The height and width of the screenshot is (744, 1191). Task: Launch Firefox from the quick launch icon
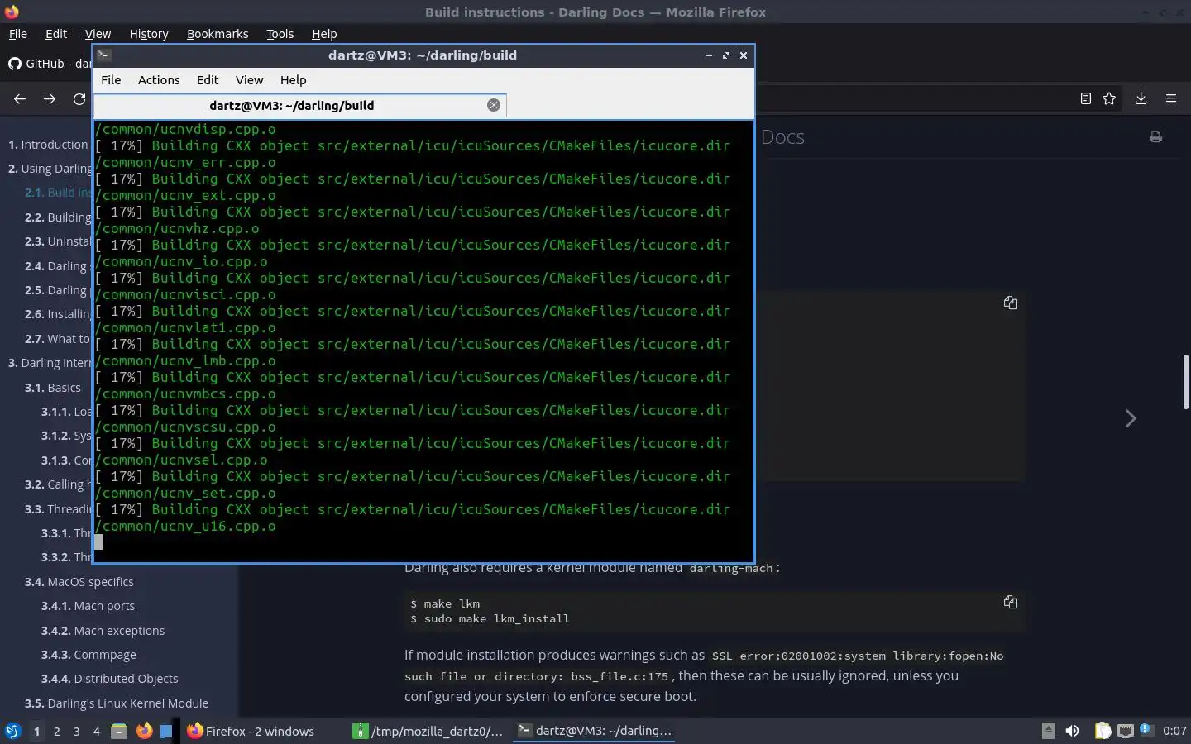coord(144,731)
